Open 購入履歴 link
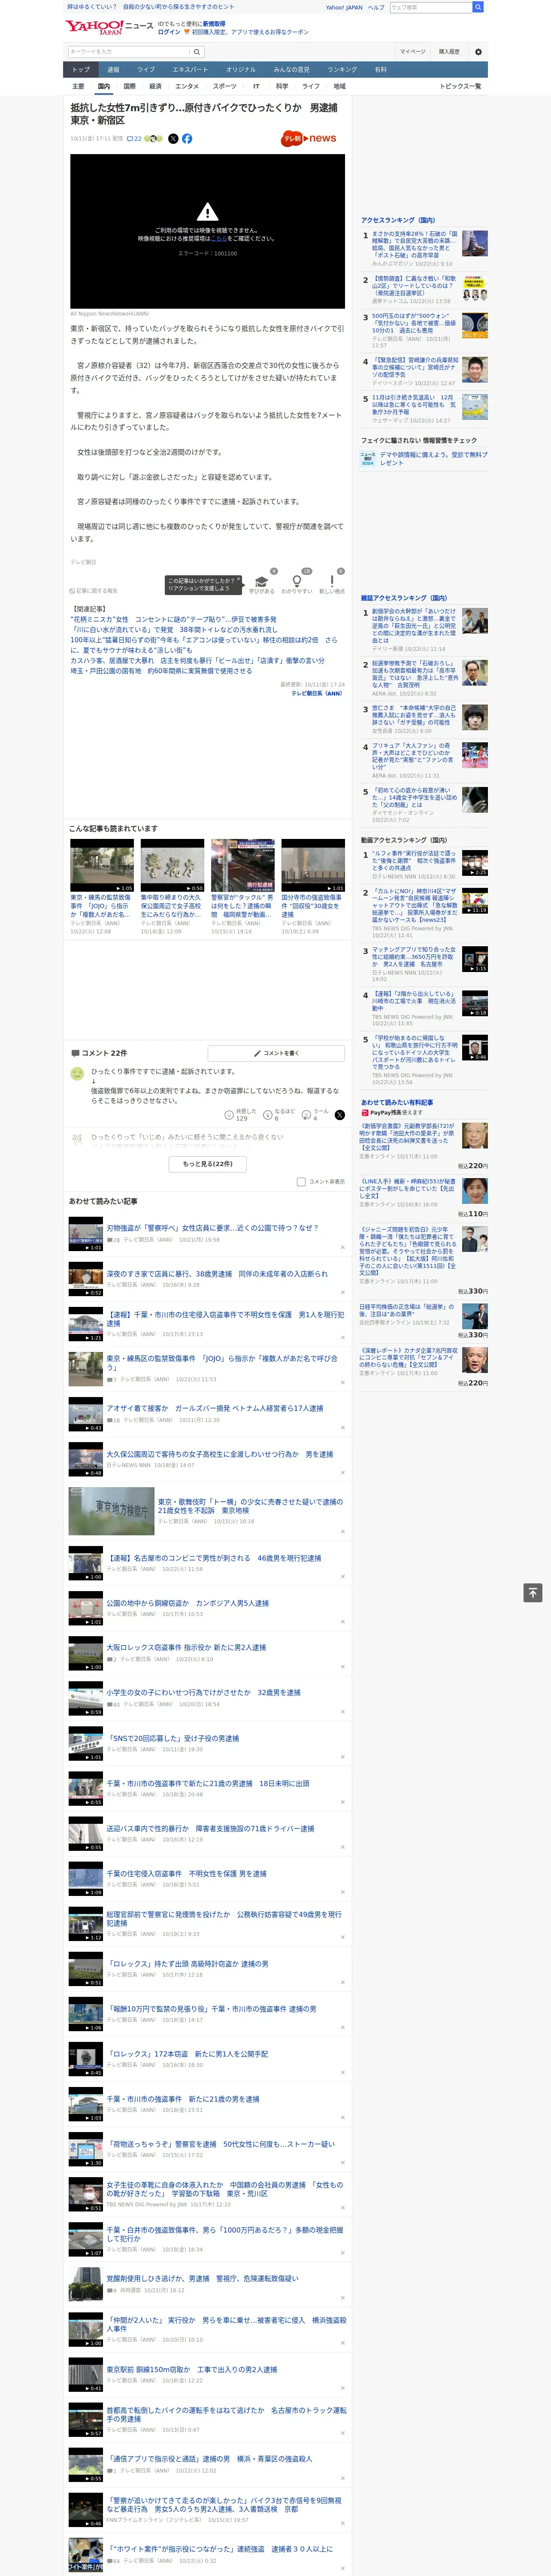Image resolution: width=551 pixels, height=2576 pixels. [449, 52]
